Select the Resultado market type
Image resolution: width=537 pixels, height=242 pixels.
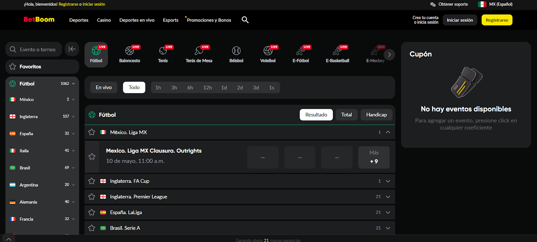(316, 114)
